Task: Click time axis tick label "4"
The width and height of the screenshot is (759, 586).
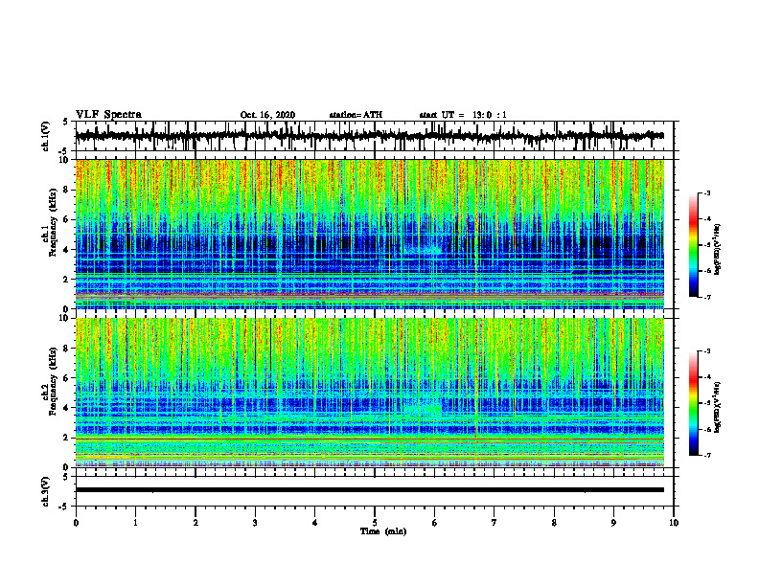Action: (x=315, y=523)
